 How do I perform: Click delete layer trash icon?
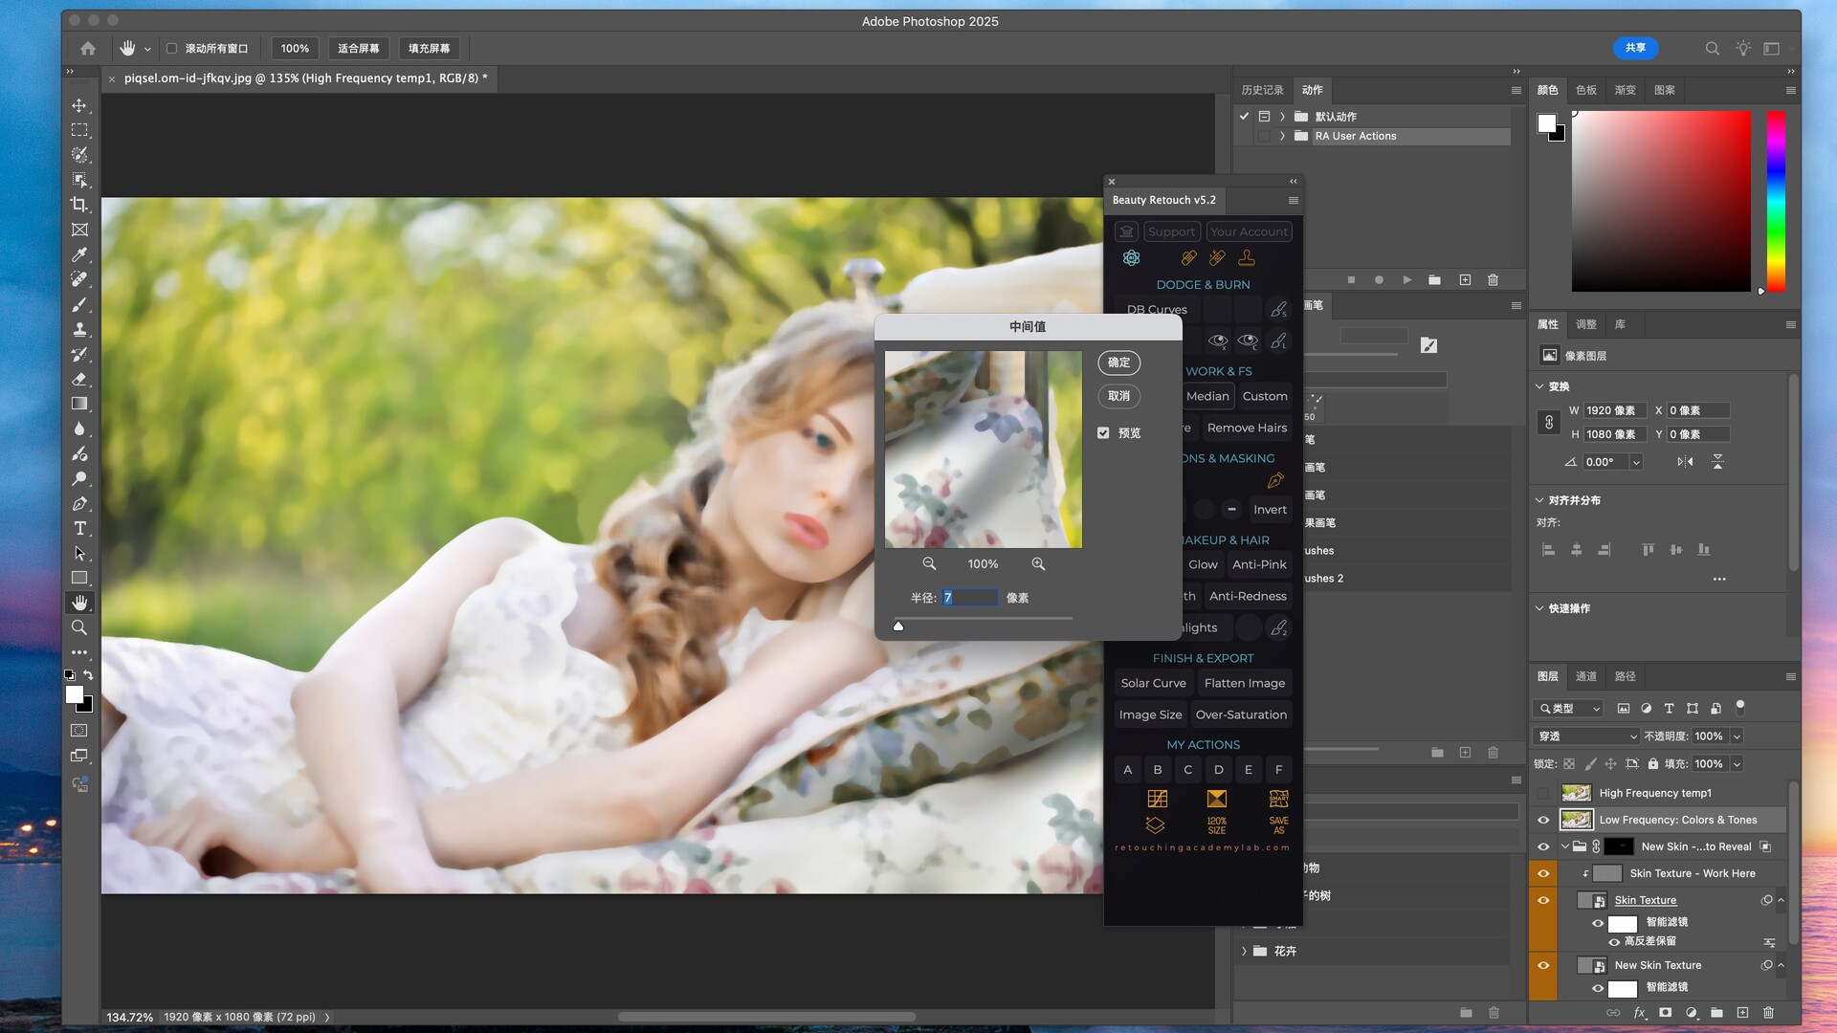pos(1768,1012)
